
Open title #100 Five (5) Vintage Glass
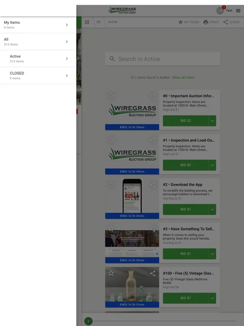coord(188,273)
